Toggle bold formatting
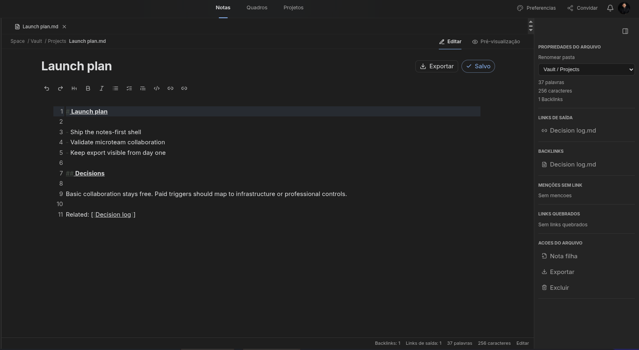The height and width of the screenshot is (350, 639). 88,88
